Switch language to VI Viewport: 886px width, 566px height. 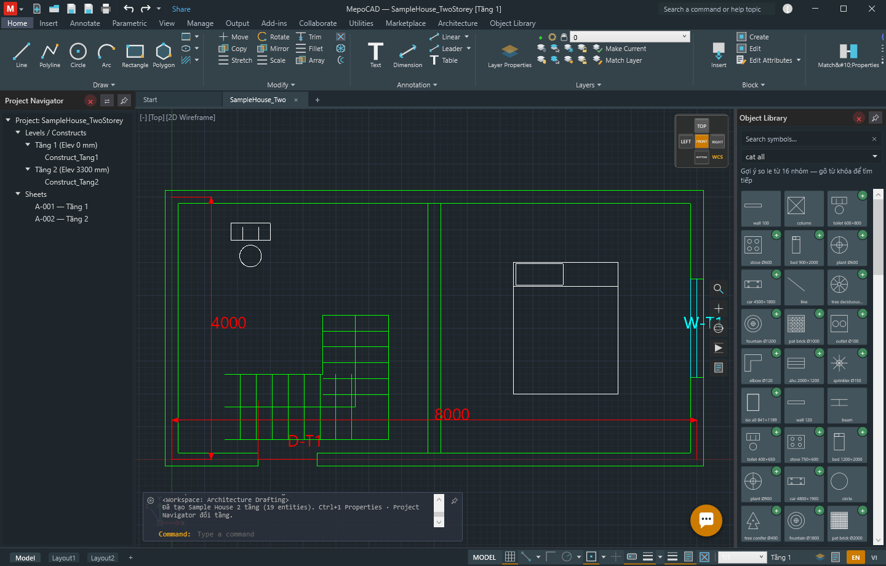[874, 557]
